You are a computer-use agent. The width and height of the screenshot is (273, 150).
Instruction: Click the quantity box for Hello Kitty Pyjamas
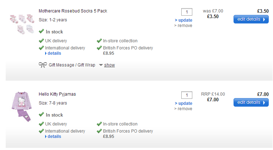(187, 95)
